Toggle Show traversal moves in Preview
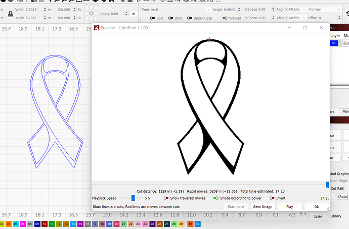This screenshot has width=349, height=229. pyautogui.click(x=166, y=198)
